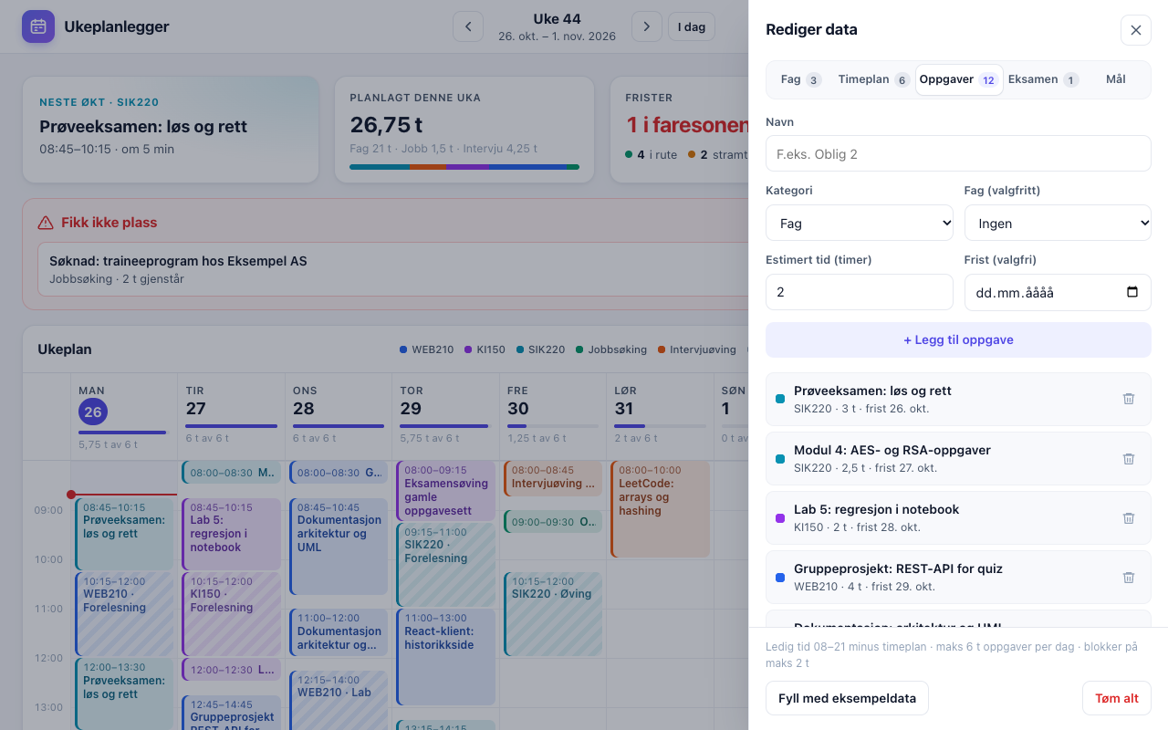The image size is (1168, 730).
Task: Go to next week with right chevron
Action: coord(647,26)
